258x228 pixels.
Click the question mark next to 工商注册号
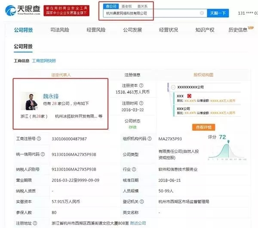click(39, 139)
